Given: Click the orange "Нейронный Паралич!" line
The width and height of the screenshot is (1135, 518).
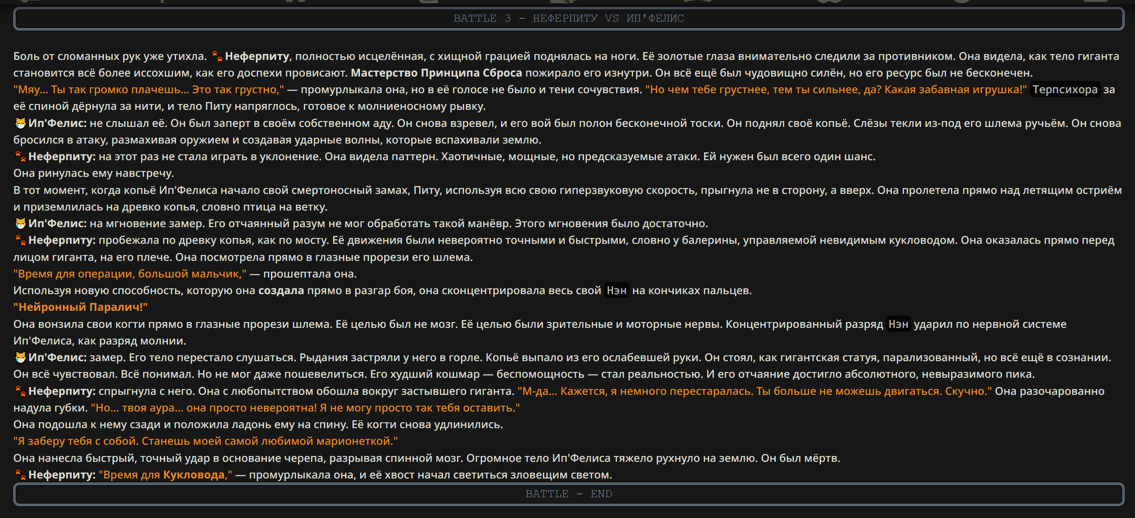Looking at the screenshot, I should click(x=80, y=307).
